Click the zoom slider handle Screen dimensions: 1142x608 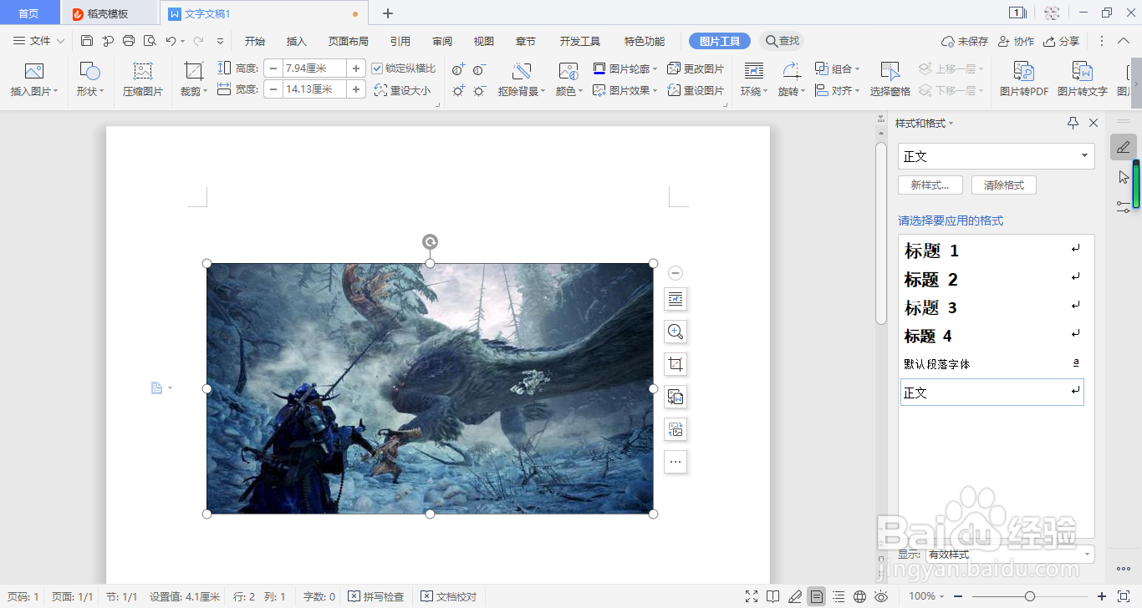pyautogui.click(x=1030, y=596)
